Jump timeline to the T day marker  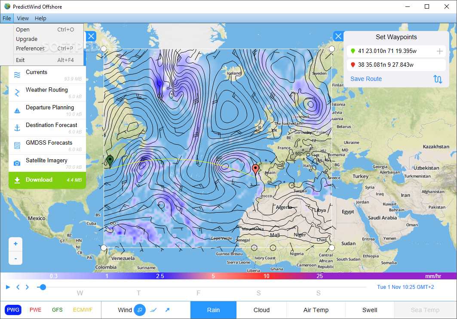pos(139,293)
